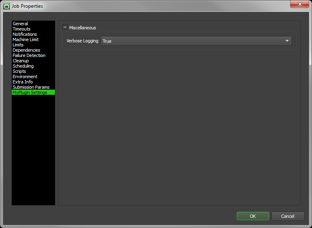312x228 pixels.
Task: Open the Verbose Logging dropdown
Action: tap(196, 41)
